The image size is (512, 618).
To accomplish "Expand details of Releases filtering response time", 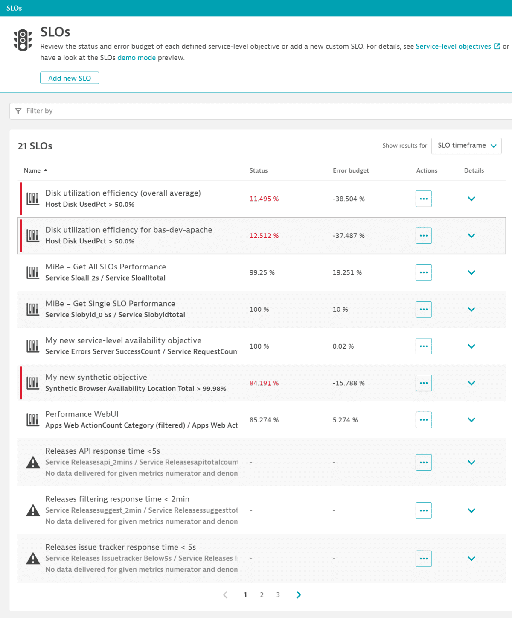I will [471, 510].
